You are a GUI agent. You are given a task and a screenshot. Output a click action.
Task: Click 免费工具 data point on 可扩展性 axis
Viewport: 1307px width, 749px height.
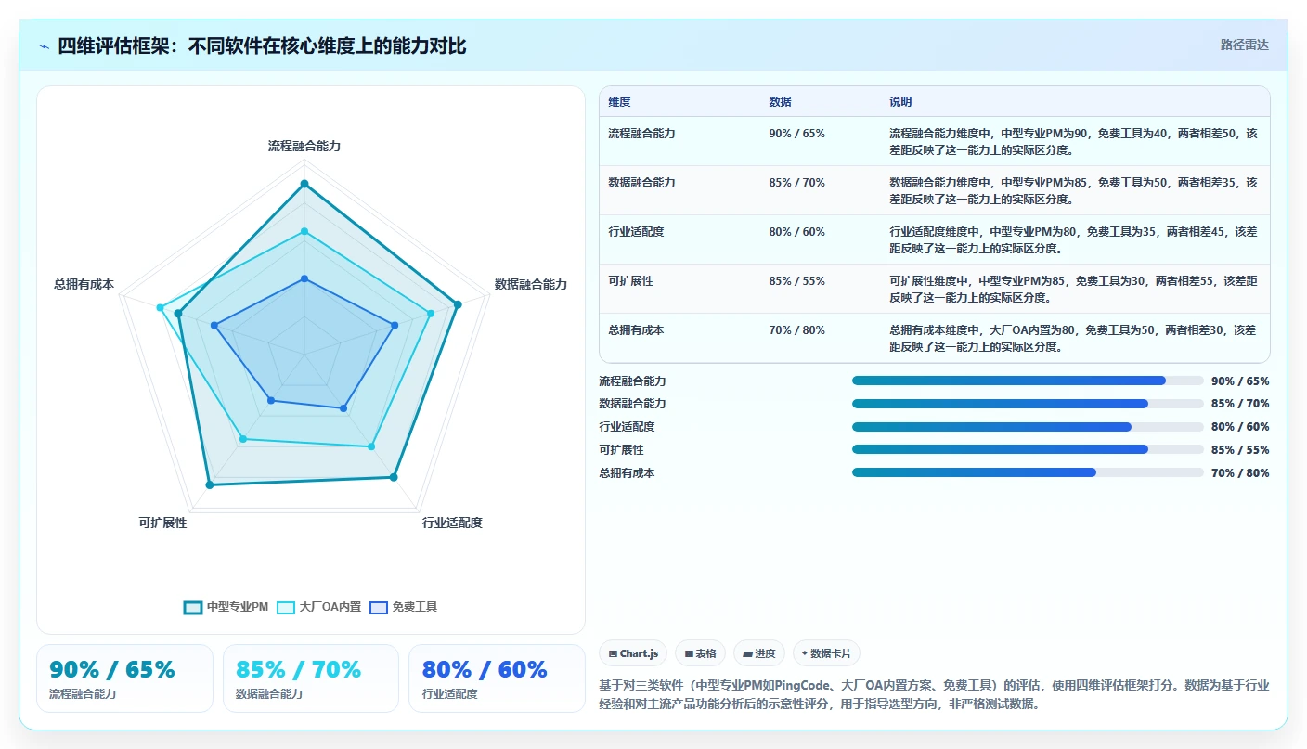271,400
